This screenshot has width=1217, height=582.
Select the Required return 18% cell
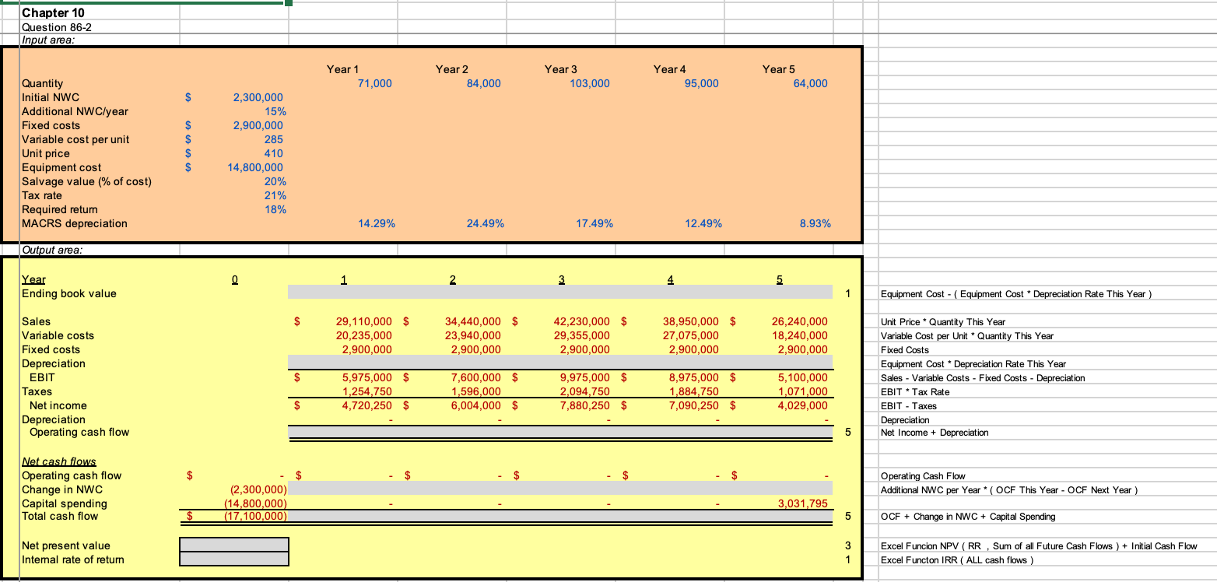click(x=276, y=209)
